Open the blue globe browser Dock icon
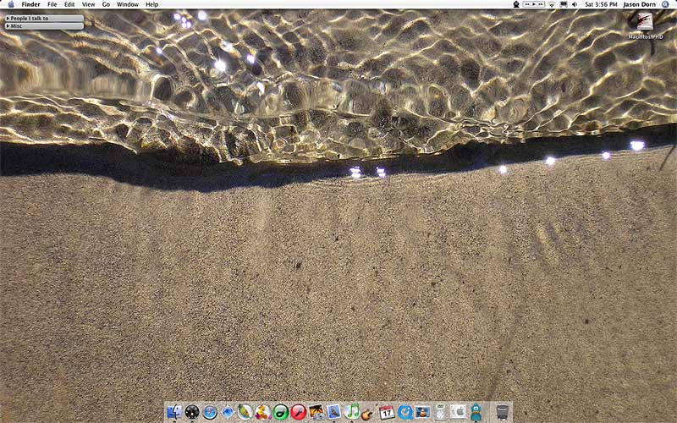Viewport: 677px width, 423px height. 228,412
